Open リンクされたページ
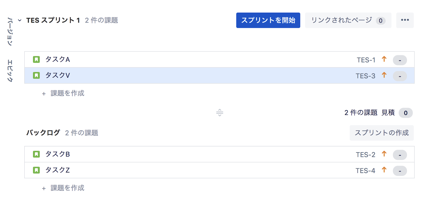The height and width of the screenshot is (203, 422). (348, 20)
